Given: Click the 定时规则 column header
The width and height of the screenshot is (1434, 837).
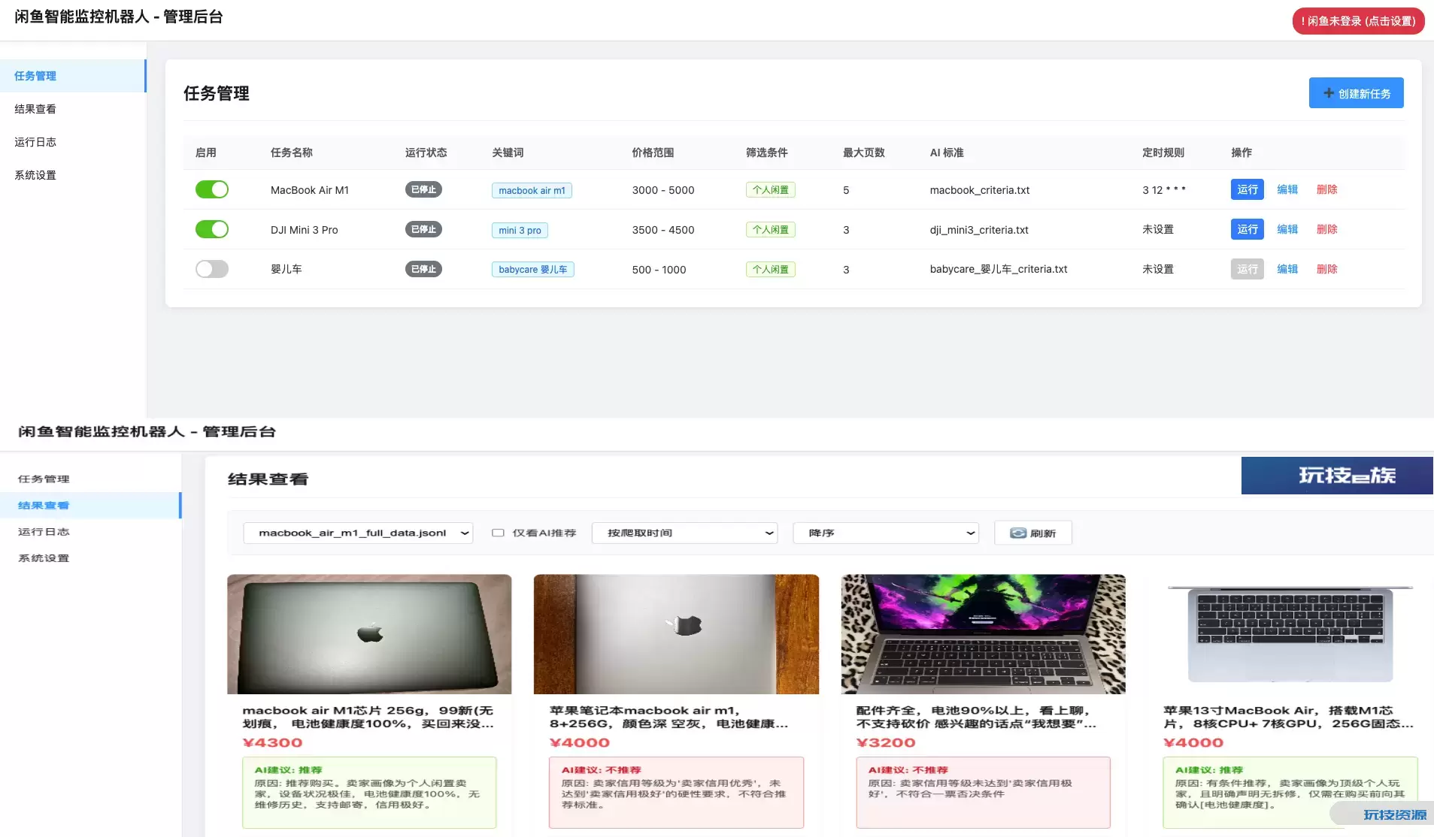Looking at the screenshot, I should 1163,153.
